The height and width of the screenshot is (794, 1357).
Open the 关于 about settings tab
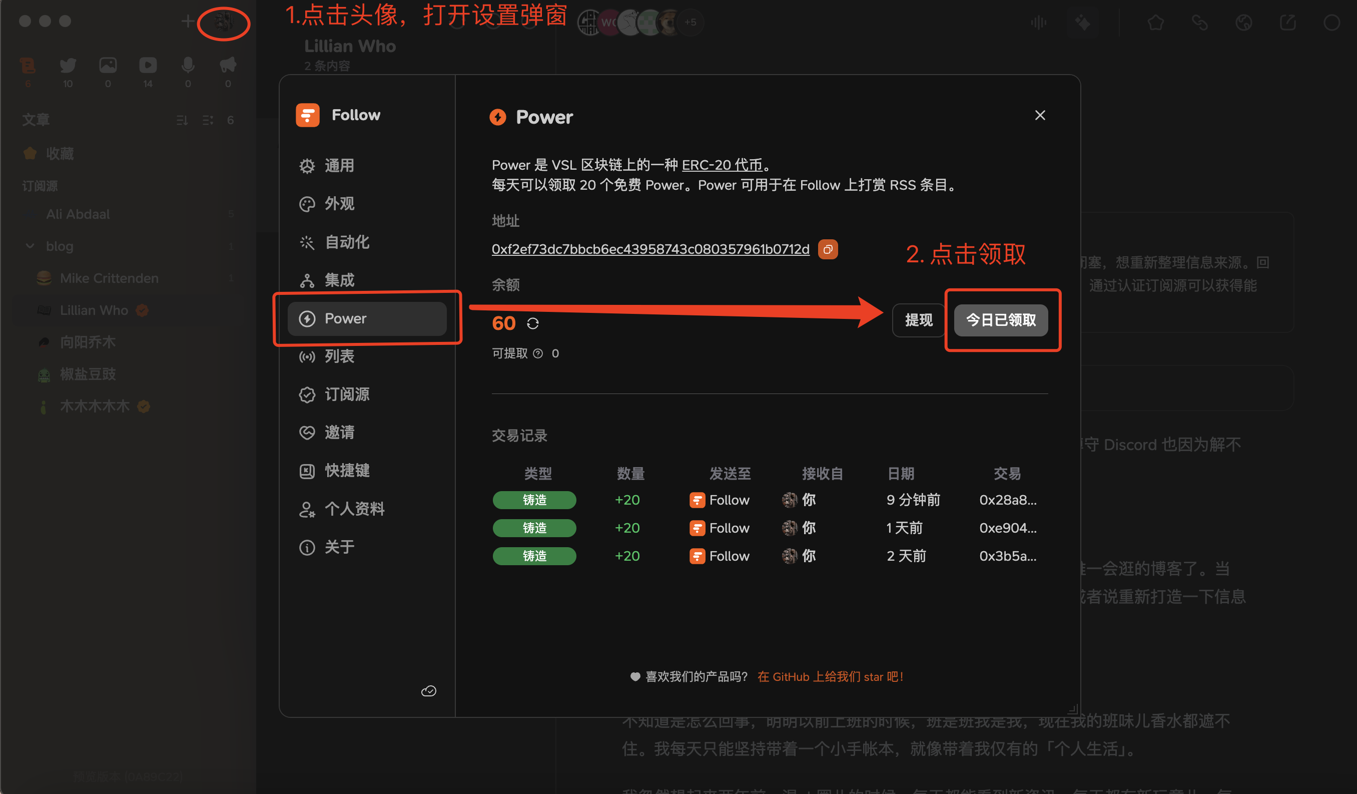pyautogui.click(x=367, y=547)
